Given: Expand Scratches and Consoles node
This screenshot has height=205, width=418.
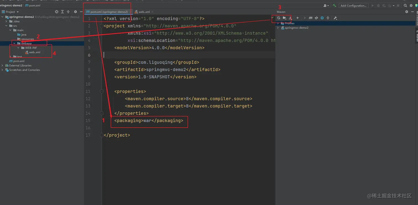Looking at the screenshot, I should 2,70.
